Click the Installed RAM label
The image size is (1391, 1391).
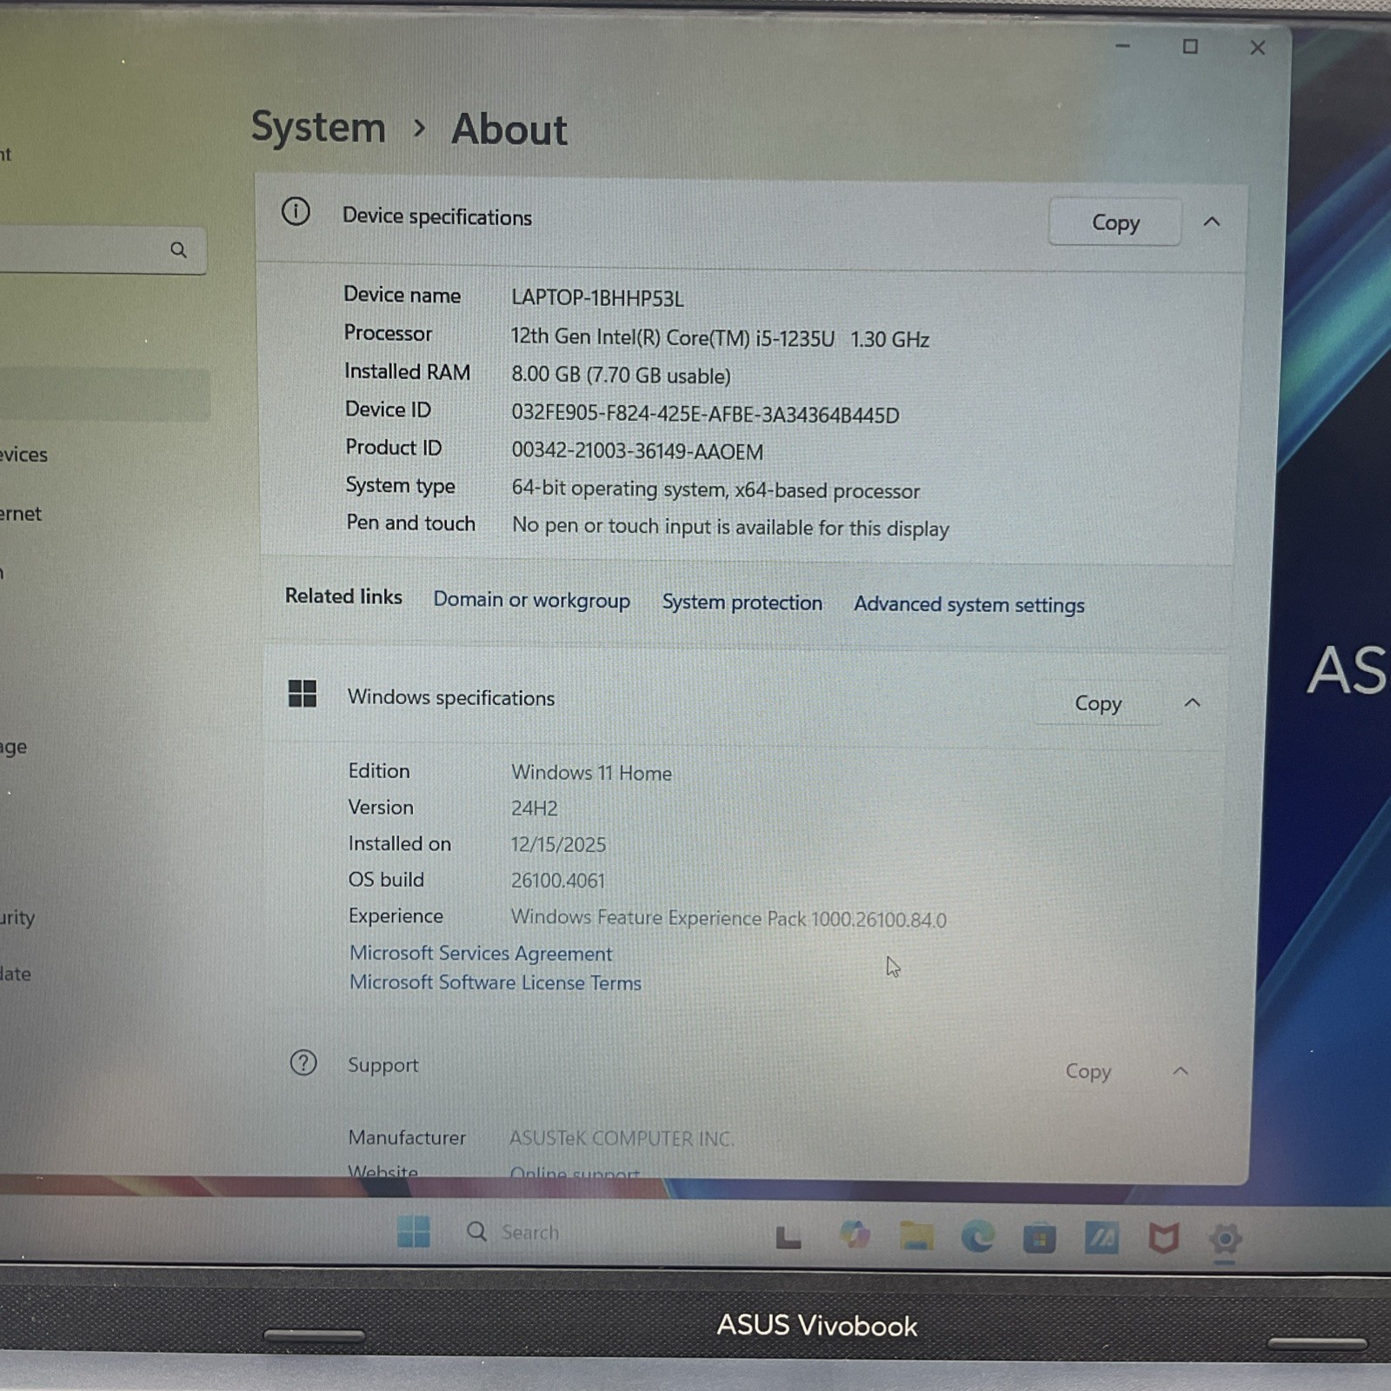407,372
